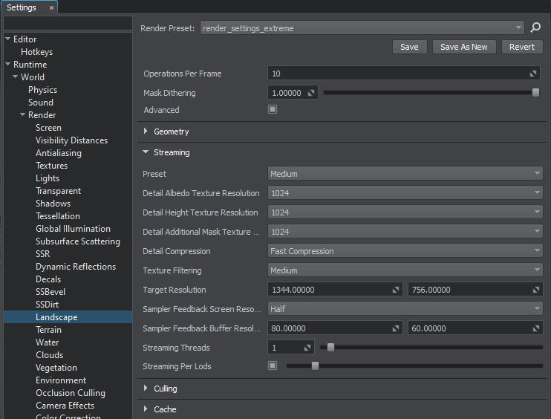Click drag icon in Sampler Feedback Buffer 60 field
This screenshot has height=419, width=551.
(536, 328)
